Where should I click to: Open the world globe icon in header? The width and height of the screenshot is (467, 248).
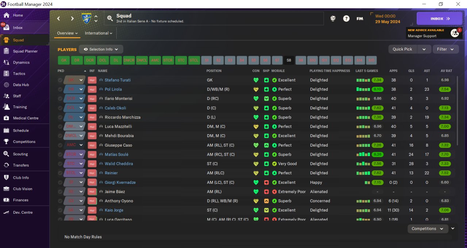click(333, 19)
